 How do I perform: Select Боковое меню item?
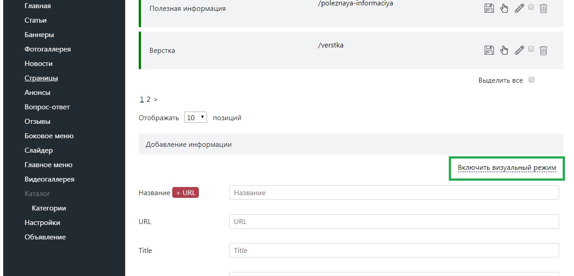(x=49, y=136)
